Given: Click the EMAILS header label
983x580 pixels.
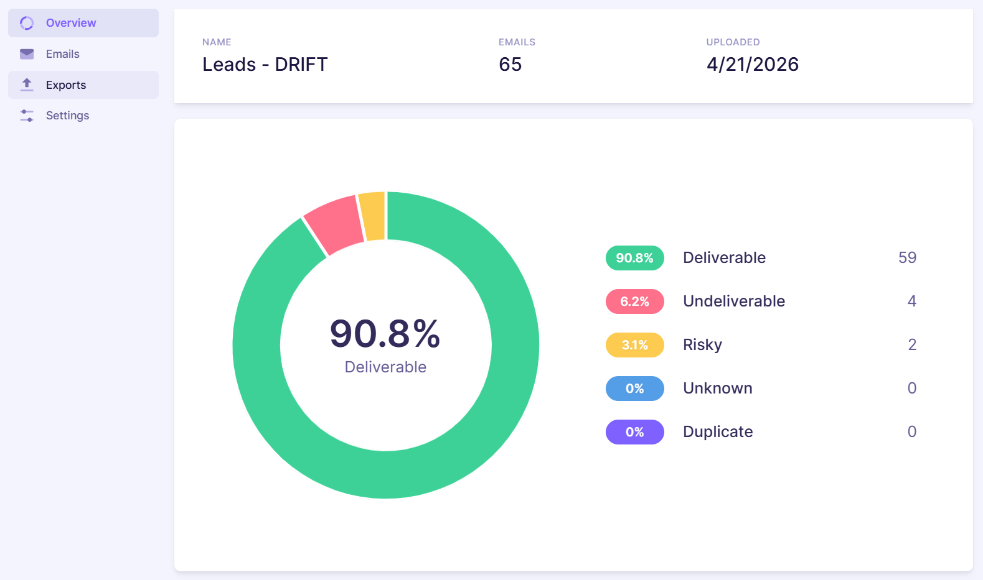Looking at the screenshot, I should click(517, 42).
